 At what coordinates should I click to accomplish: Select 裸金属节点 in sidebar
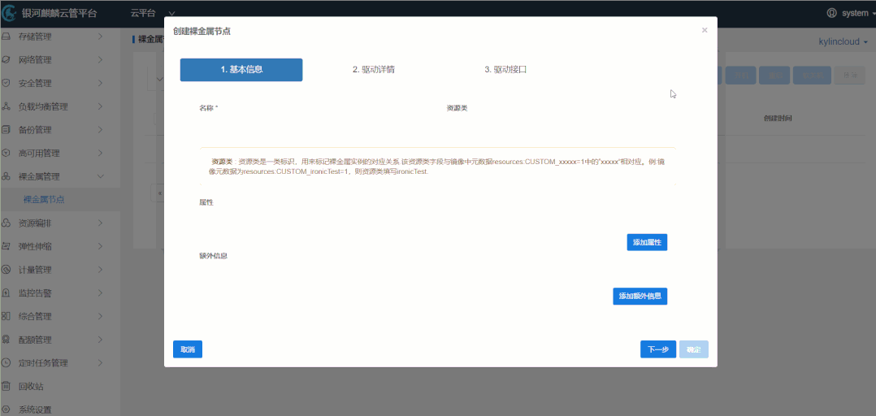click(44, 199)
